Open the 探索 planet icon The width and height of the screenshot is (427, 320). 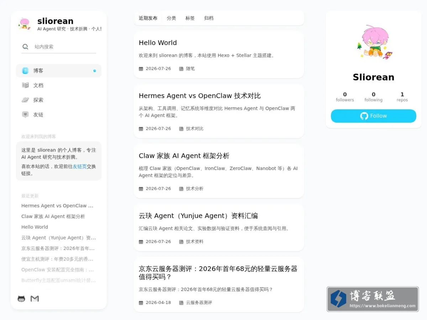tap(25, 100)
